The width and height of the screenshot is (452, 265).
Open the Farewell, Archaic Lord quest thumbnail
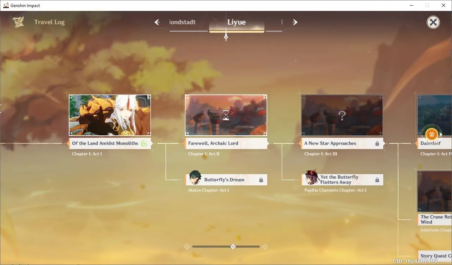226,115
